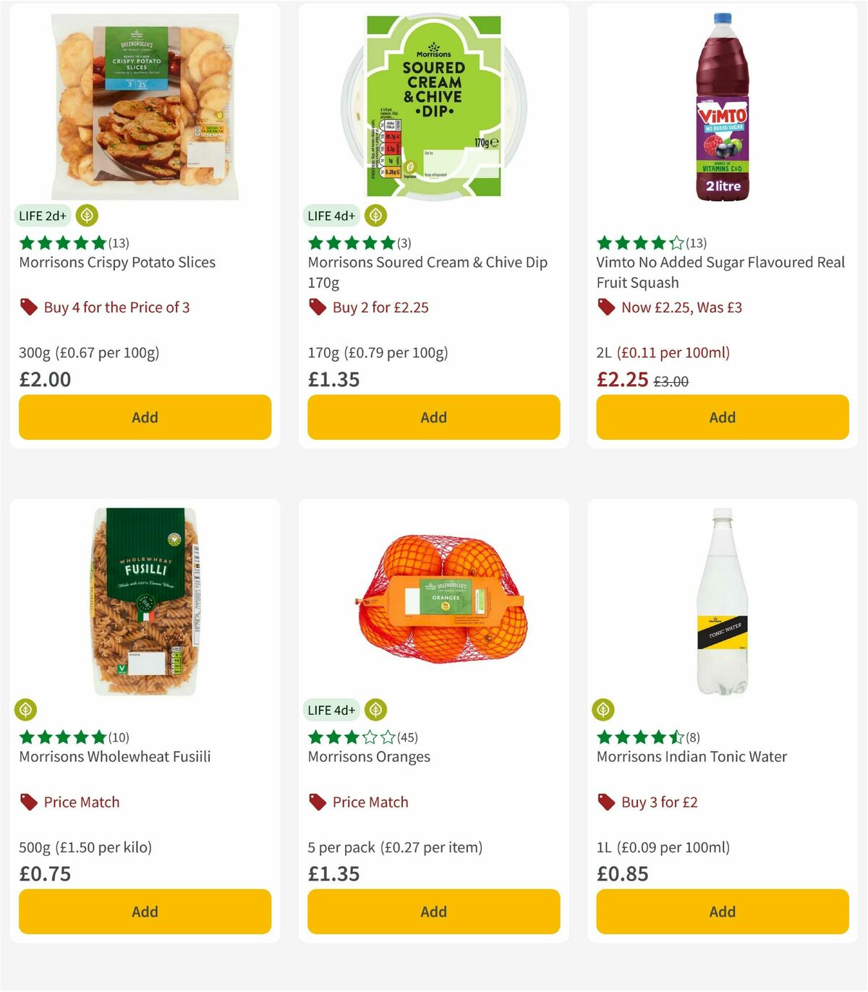The height and width of the screenshot is (992, 868).
Task: Add Morrisons Indian Tonic Water to basket
Action: click(722, 911)
